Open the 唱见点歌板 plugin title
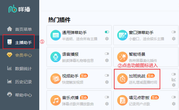This screenshot has height=110, width=179. (139, 98)
